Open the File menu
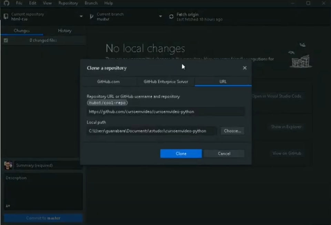This screenshot has height=225, width=331. tap(19, 3)
